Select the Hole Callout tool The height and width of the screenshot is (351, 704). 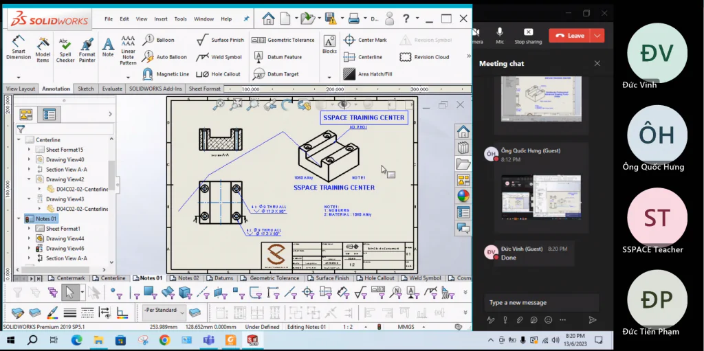tap(219, 74)
